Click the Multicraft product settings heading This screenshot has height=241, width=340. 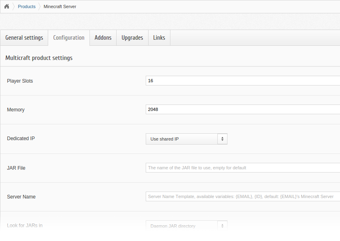(x=39, y=58)
